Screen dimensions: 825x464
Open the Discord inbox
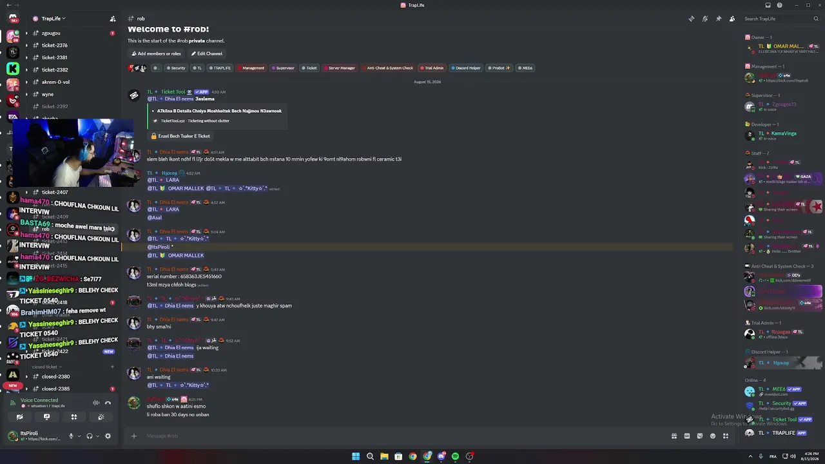click(x=768, y=5)
